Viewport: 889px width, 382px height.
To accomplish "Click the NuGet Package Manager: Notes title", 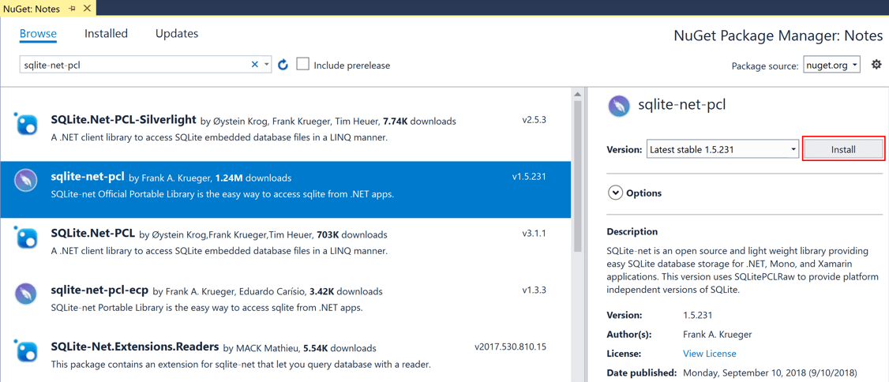I will point(778,36).
